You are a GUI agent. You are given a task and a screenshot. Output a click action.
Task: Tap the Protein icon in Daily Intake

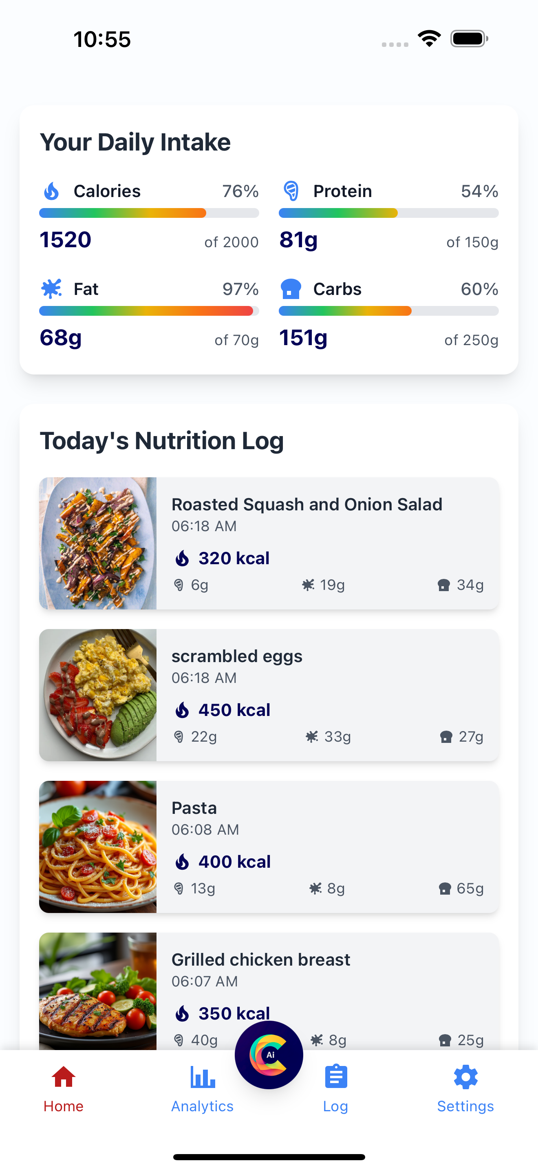click(x=291, y=191)
